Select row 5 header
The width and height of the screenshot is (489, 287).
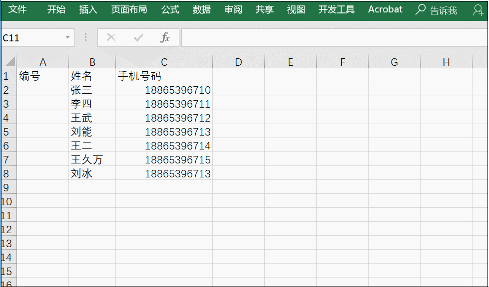coord(6,132)
